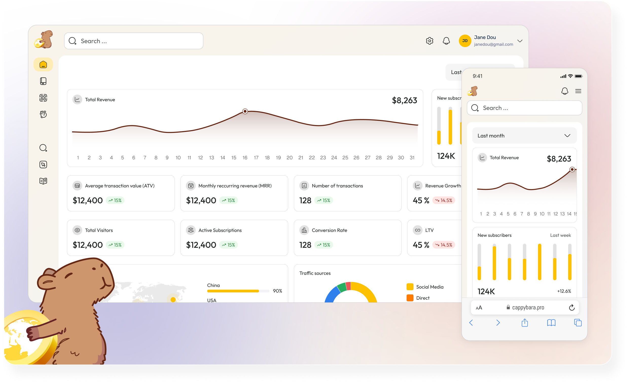Expand the Jane Dou account dropdown
This screenshot has height=384, width=628.
click(520, 41)
